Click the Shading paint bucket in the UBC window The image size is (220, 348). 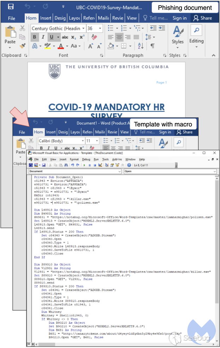(x=111, y=46)
